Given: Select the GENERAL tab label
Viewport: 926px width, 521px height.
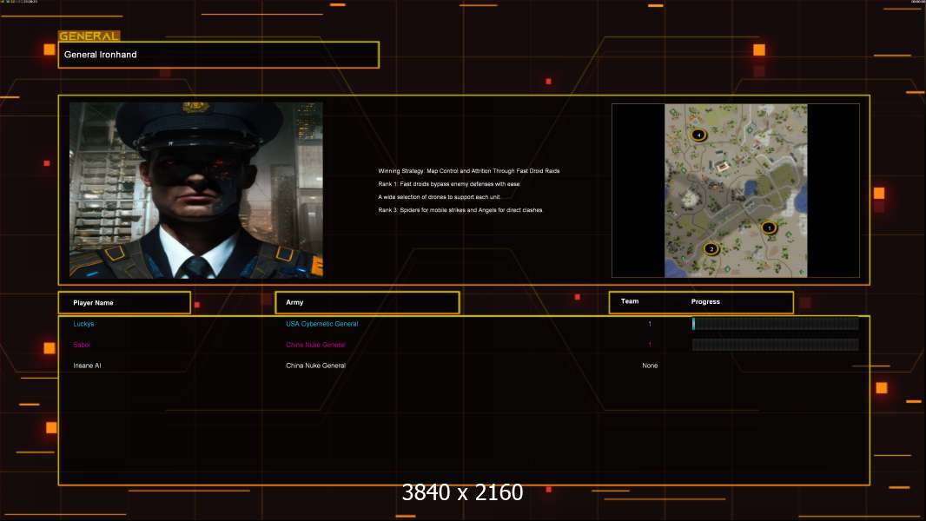Looking at the screenshot, I should pos(89,36).
